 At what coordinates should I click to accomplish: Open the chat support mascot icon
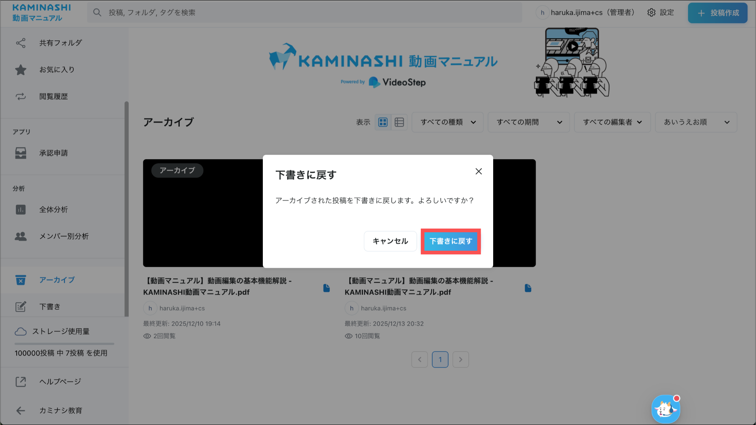coord(666,409)
